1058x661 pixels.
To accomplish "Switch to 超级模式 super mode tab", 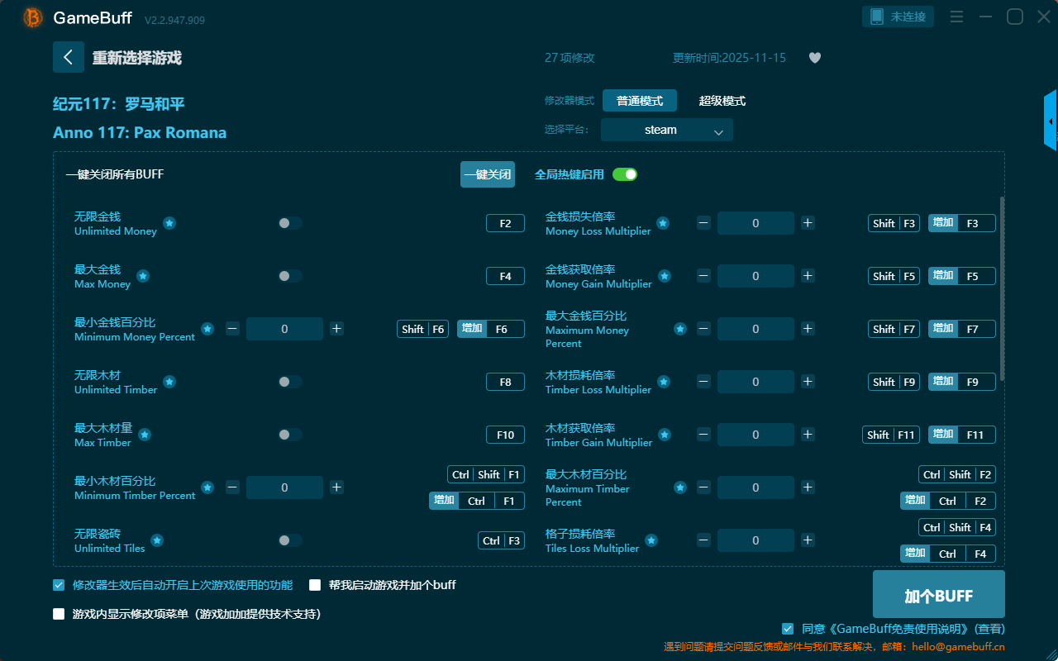I will [722, 101].
